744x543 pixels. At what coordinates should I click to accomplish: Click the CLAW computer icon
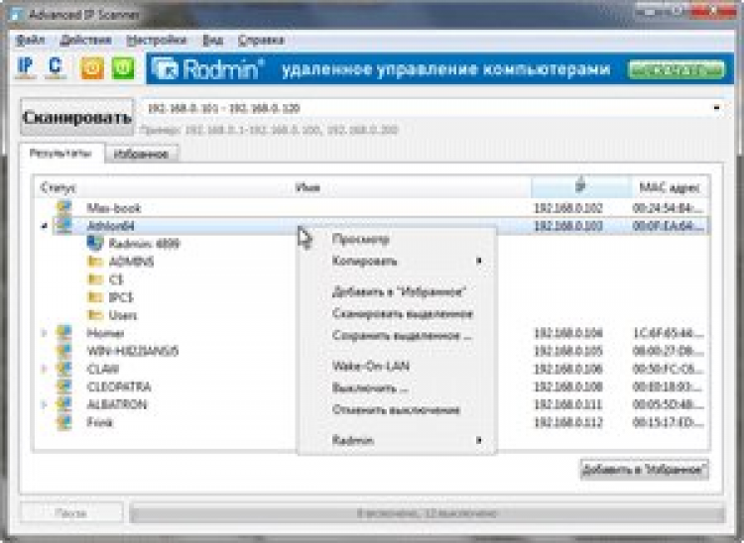tap(64, 369)
